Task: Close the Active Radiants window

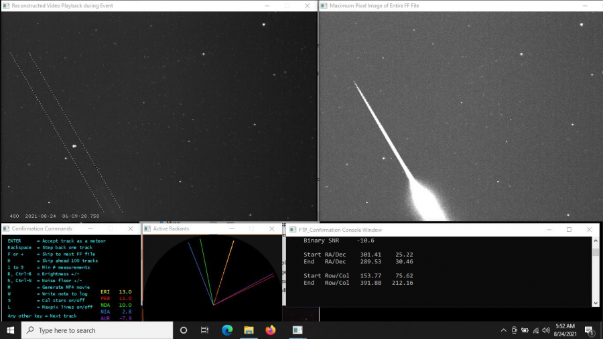Action: tap(272, 228)
